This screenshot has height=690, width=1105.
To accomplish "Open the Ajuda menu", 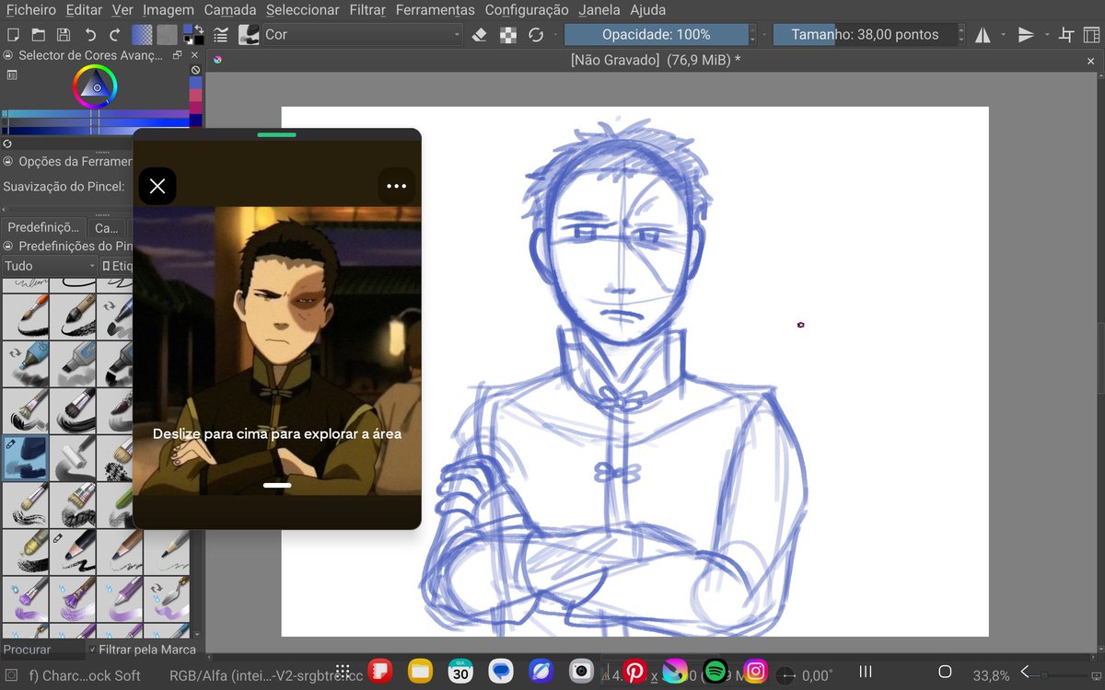I will pyautogui.click(x=648, y=10).
